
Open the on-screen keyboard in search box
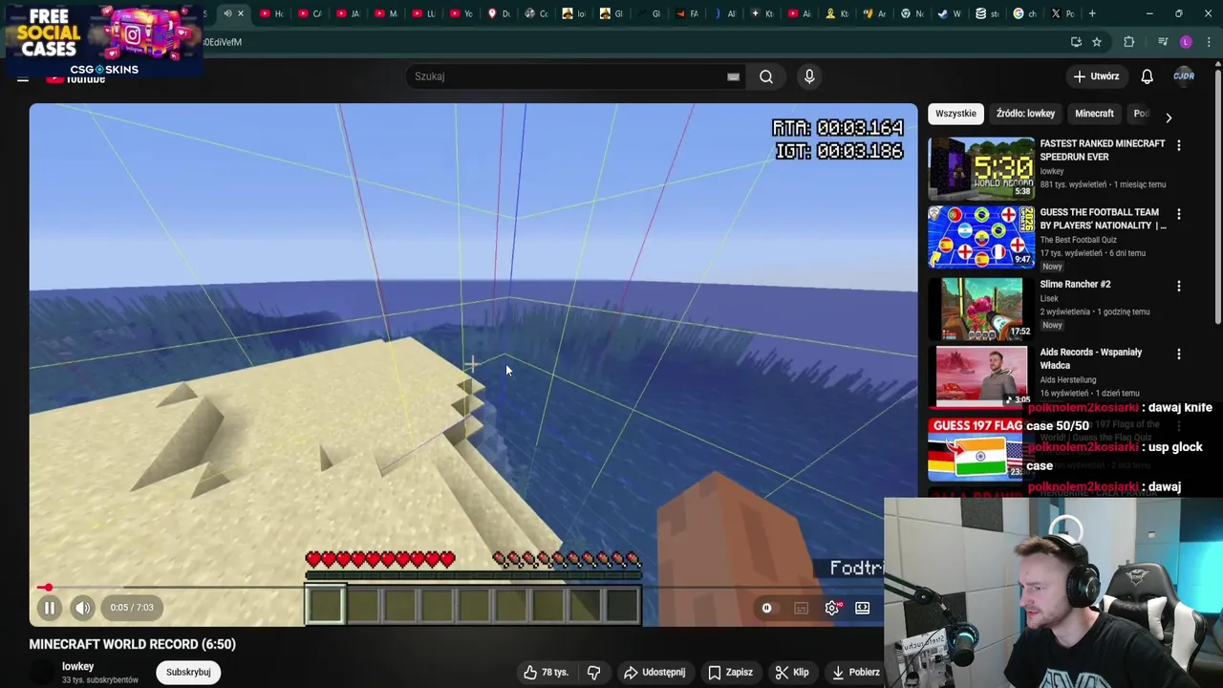(x=733, y=76)
